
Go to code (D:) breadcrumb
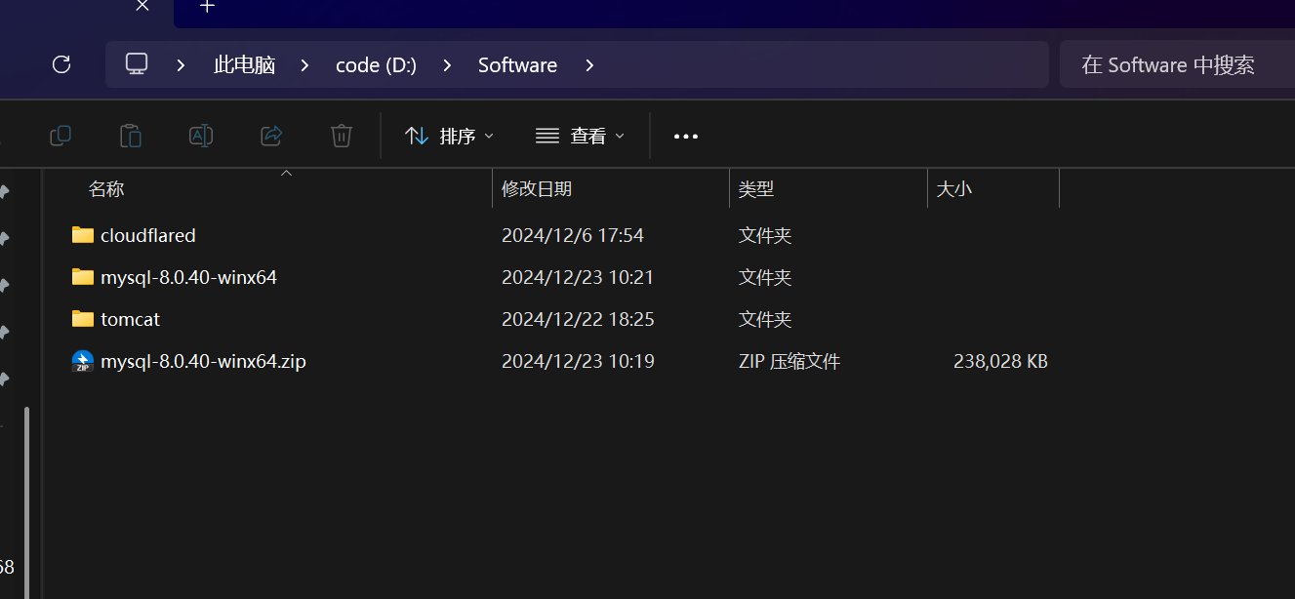coord(376,65)
